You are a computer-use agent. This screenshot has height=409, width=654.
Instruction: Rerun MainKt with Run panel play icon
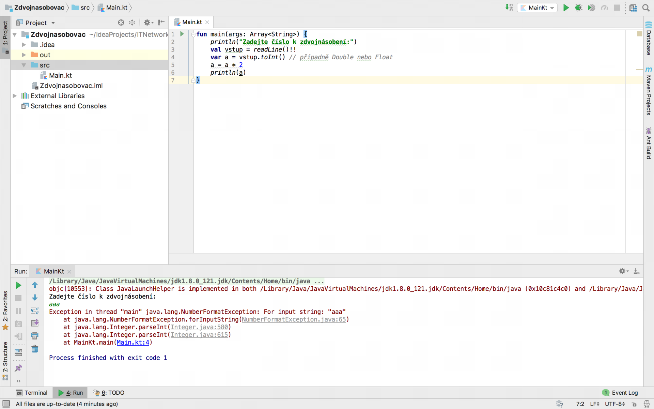point(18,285)
